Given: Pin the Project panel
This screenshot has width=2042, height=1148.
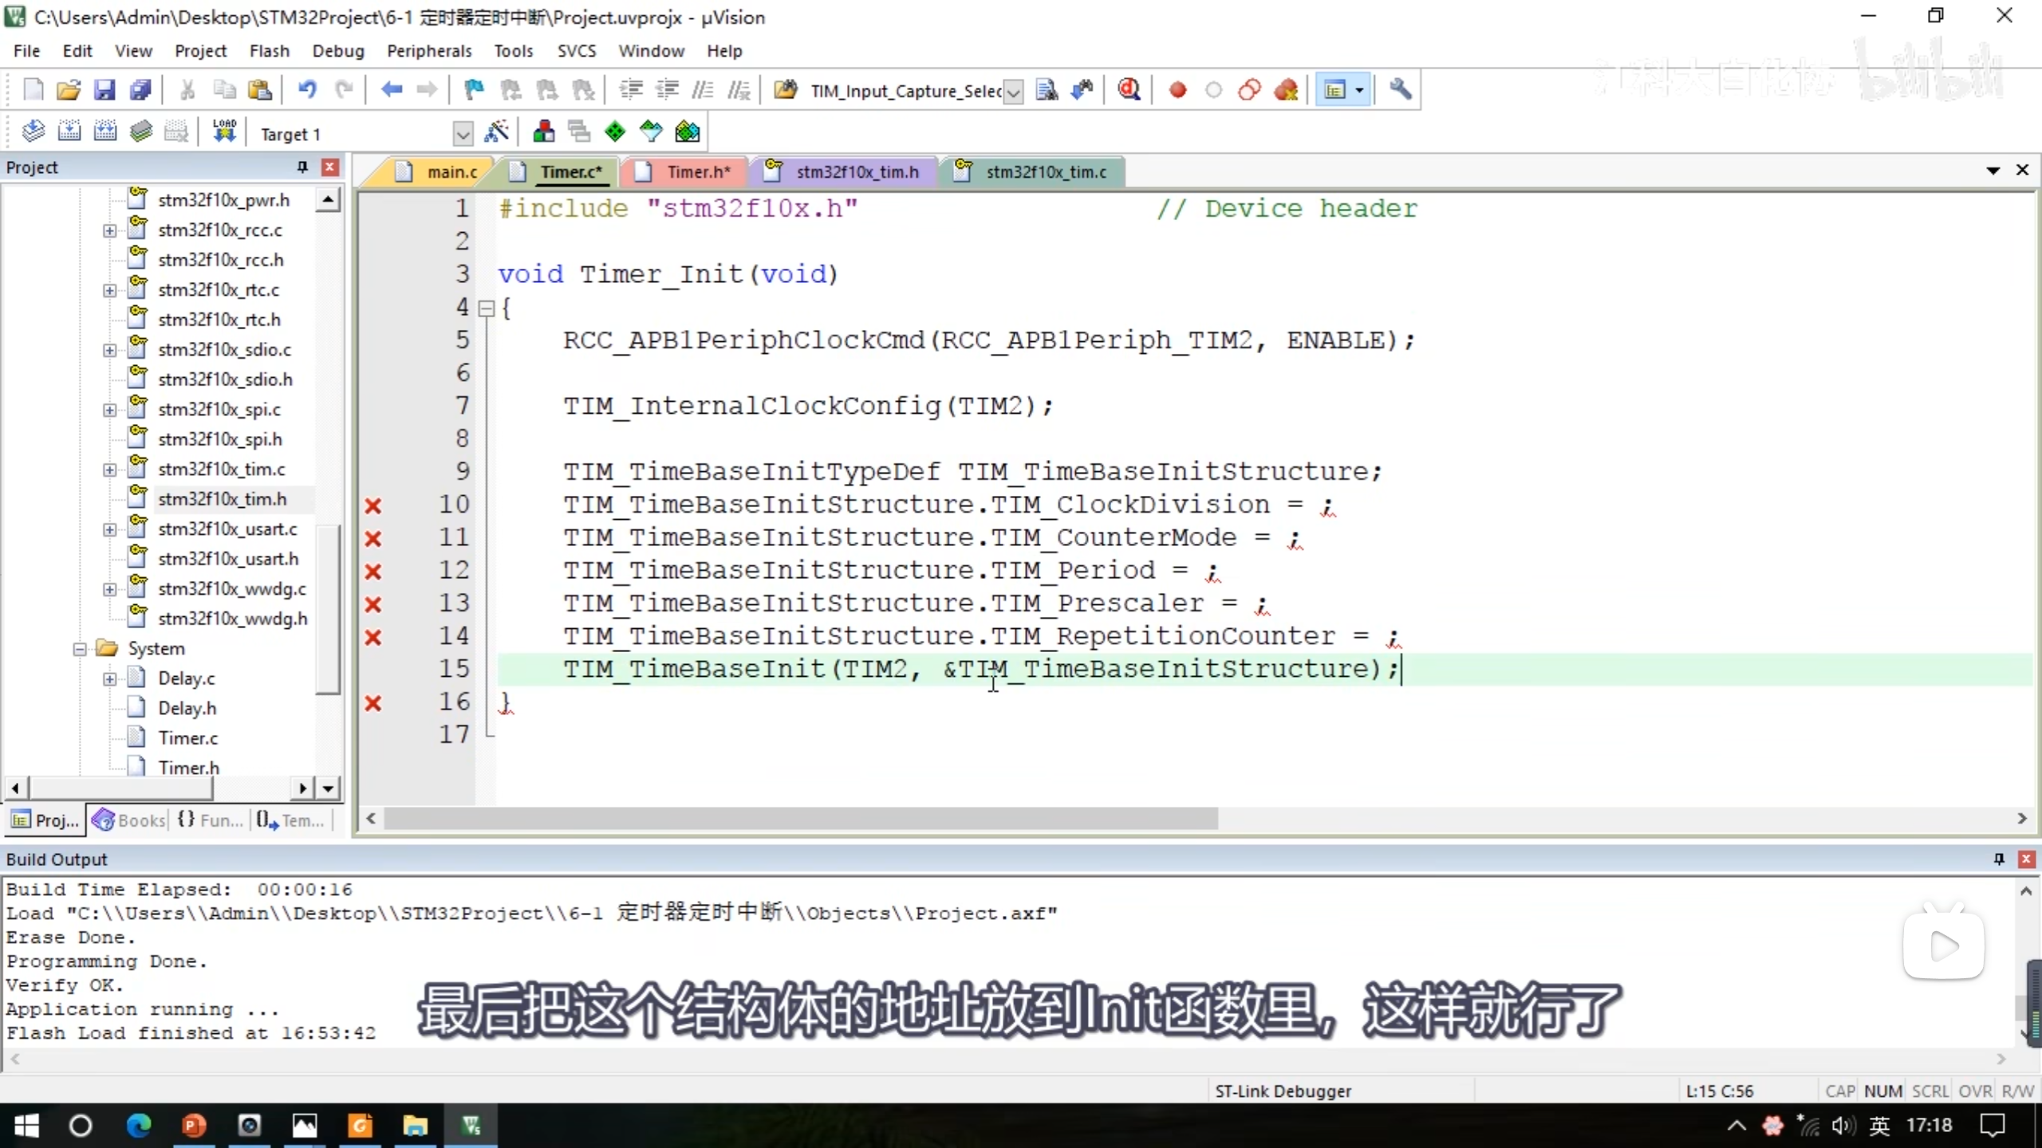Looking at the screenshot, I should pyautogui.click(x=302, y=167).
